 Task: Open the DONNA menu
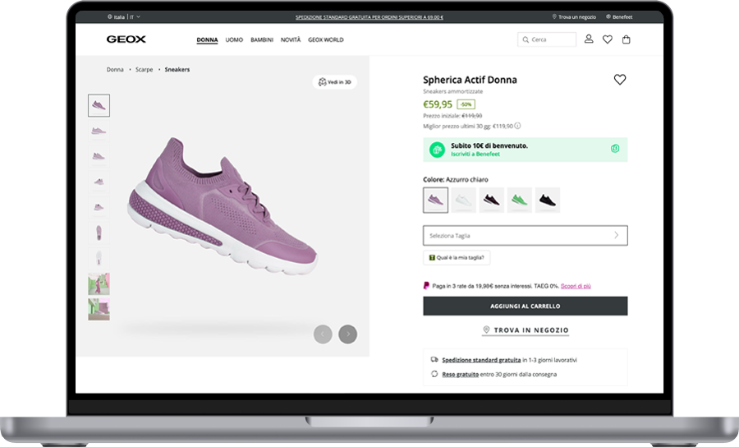click(x=207, y=39)
